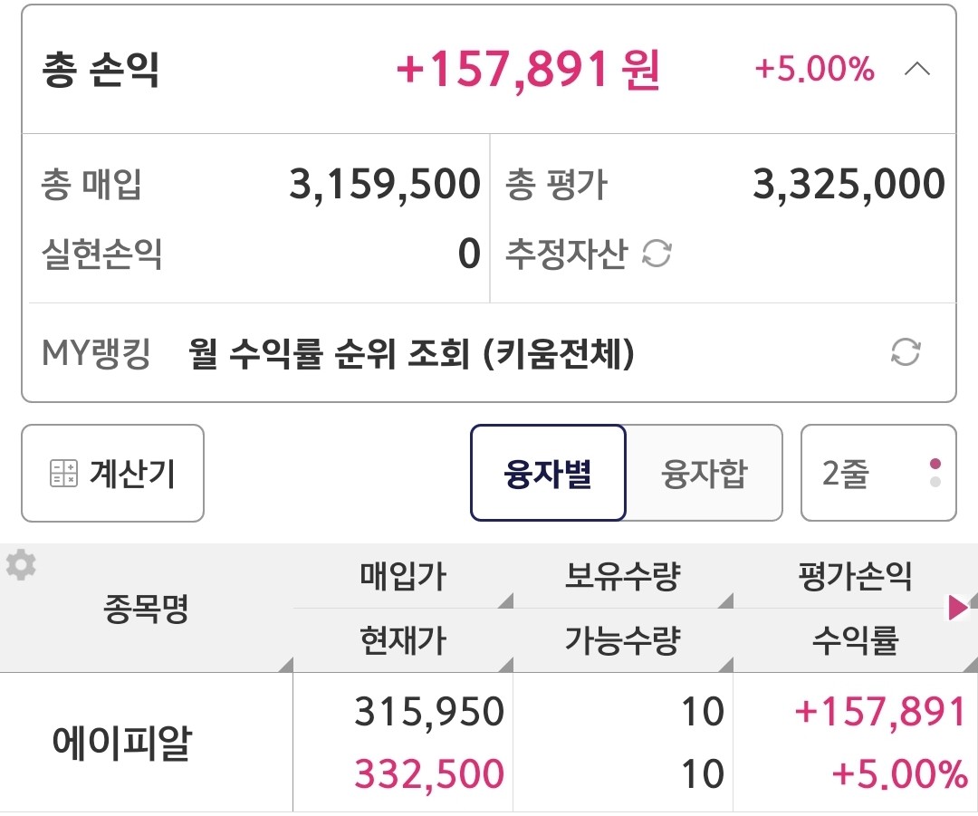Refresh the 추정자산 estimated assets value
The height and width of the screenshot is (816, 978).
(x=657, y=254)
